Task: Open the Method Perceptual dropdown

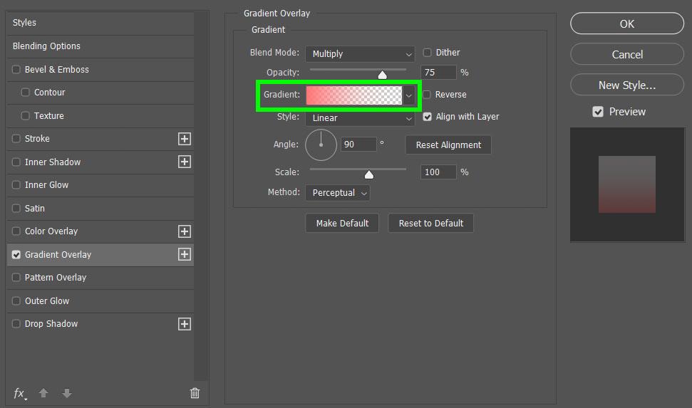Action: (x=338, y=193)
